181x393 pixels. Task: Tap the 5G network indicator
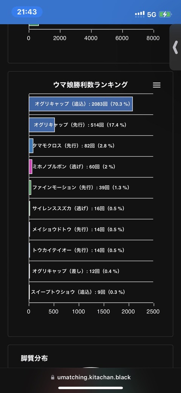pos(152,14)
